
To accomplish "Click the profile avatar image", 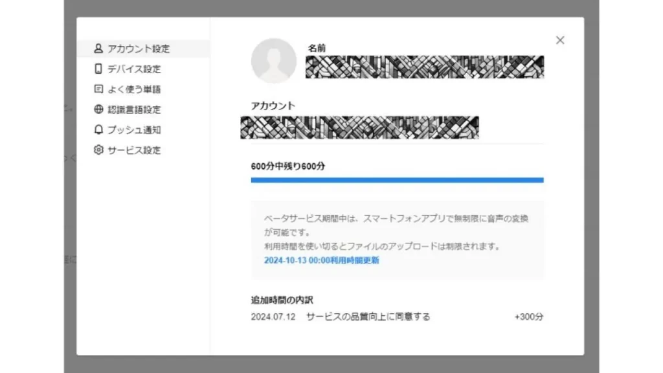I will [274, 60].
